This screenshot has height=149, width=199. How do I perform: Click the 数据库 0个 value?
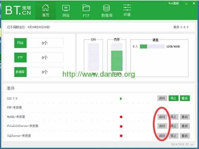[x=45, y=72]
